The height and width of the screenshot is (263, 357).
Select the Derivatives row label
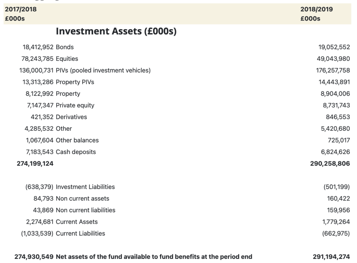coord(71,117)
